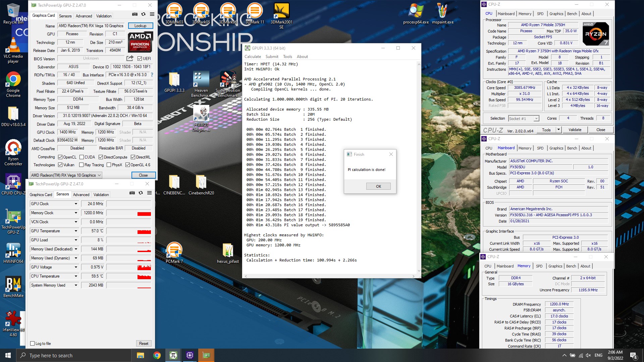Click camera icon in GPU-Z Sensors window

[132, 193]
